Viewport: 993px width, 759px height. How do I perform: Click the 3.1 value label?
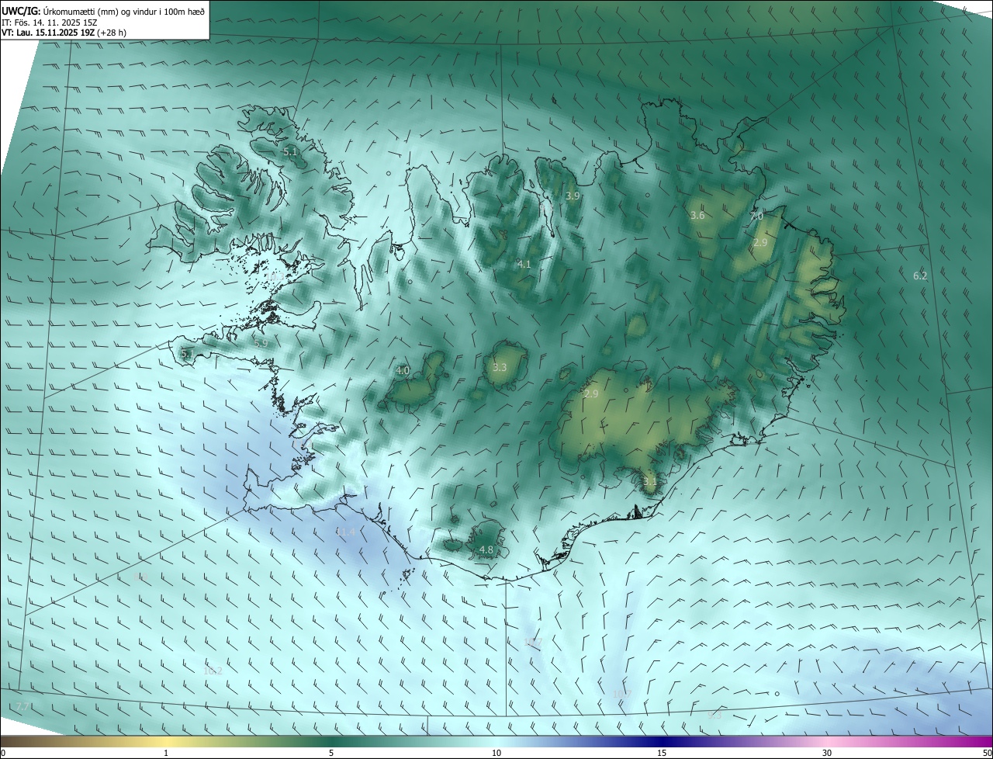[x=650, y=482]
